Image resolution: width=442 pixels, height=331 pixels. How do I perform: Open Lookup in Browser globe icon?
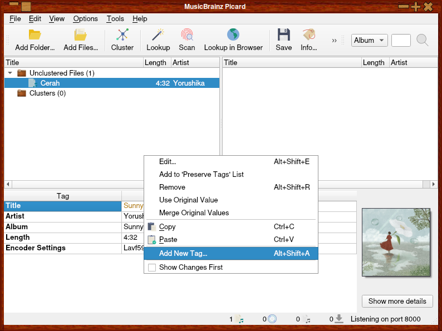(x=233, y=35)
